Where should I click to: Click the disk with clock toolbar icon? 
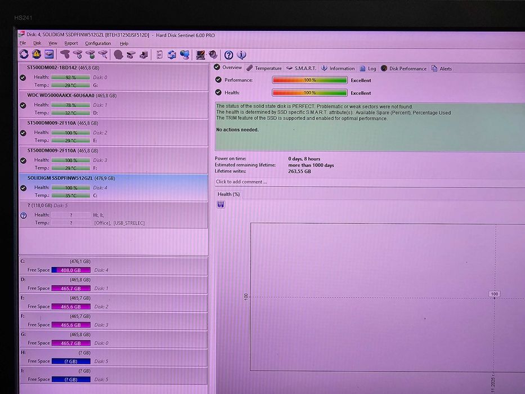click(78, 54)
